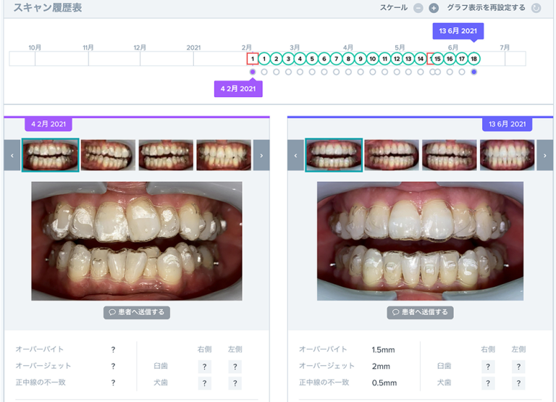
Task: Select second thumbnail in the left panel strip
Action: pos(108,155)
